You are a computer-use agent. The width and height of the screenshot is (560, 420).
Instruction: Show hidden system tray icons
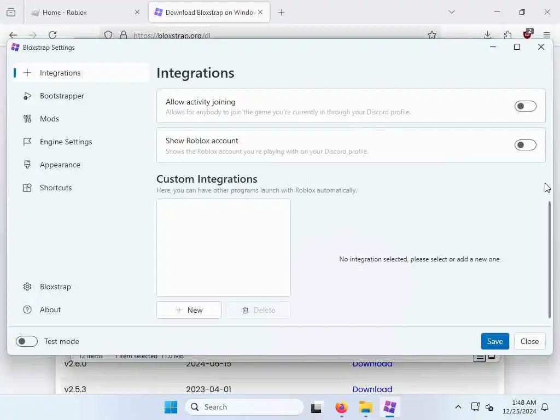pyautogui.click(x=458, y=407)
